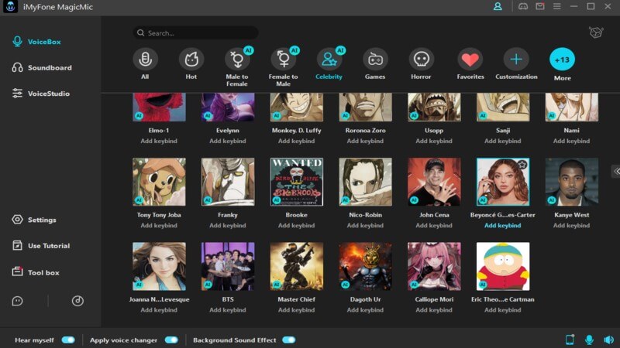Open the hamburger menu in title bar

[556, 7]
